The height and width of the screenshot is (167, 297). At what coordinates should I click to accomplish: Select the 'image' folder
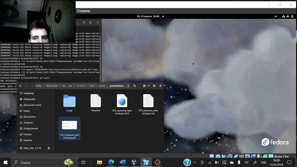[x=69, y=103]
